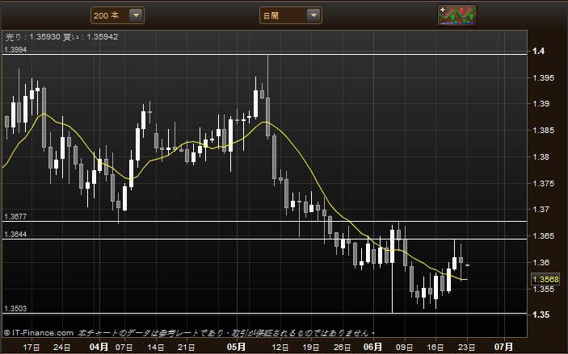
Task: Click the 1.375 price axis label
Action: pyautogui.click(x=544, y=183)
